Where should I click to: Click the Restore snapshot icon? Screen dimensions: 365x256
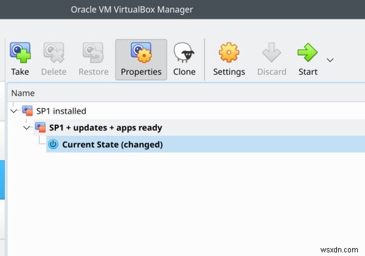(x=93, y=52)
